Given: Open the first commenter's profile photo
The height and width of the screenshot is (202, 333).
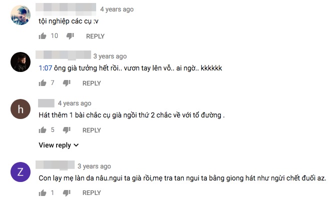Looking at the screenshot, I should 21,15.
